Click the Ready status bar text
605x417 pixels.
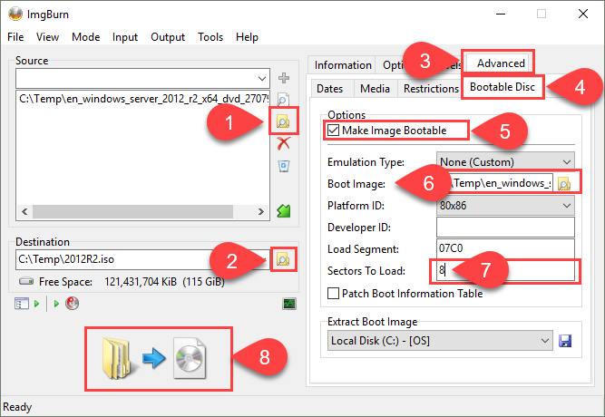coord(17,407)
